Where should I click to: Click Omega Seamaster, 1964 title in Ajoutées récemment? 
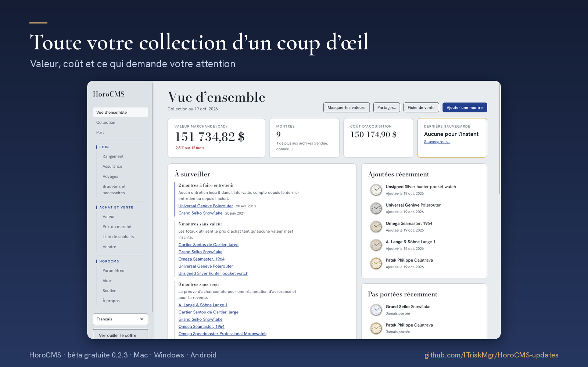point(409,224)
